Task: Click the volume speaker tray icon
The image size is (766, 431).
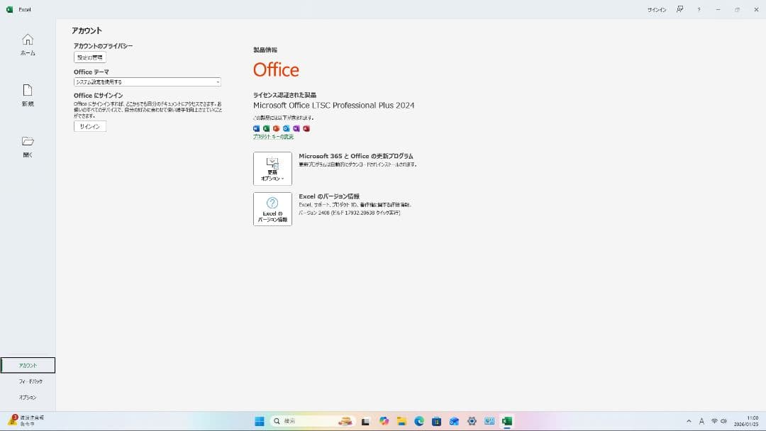Action: point(723,421)
